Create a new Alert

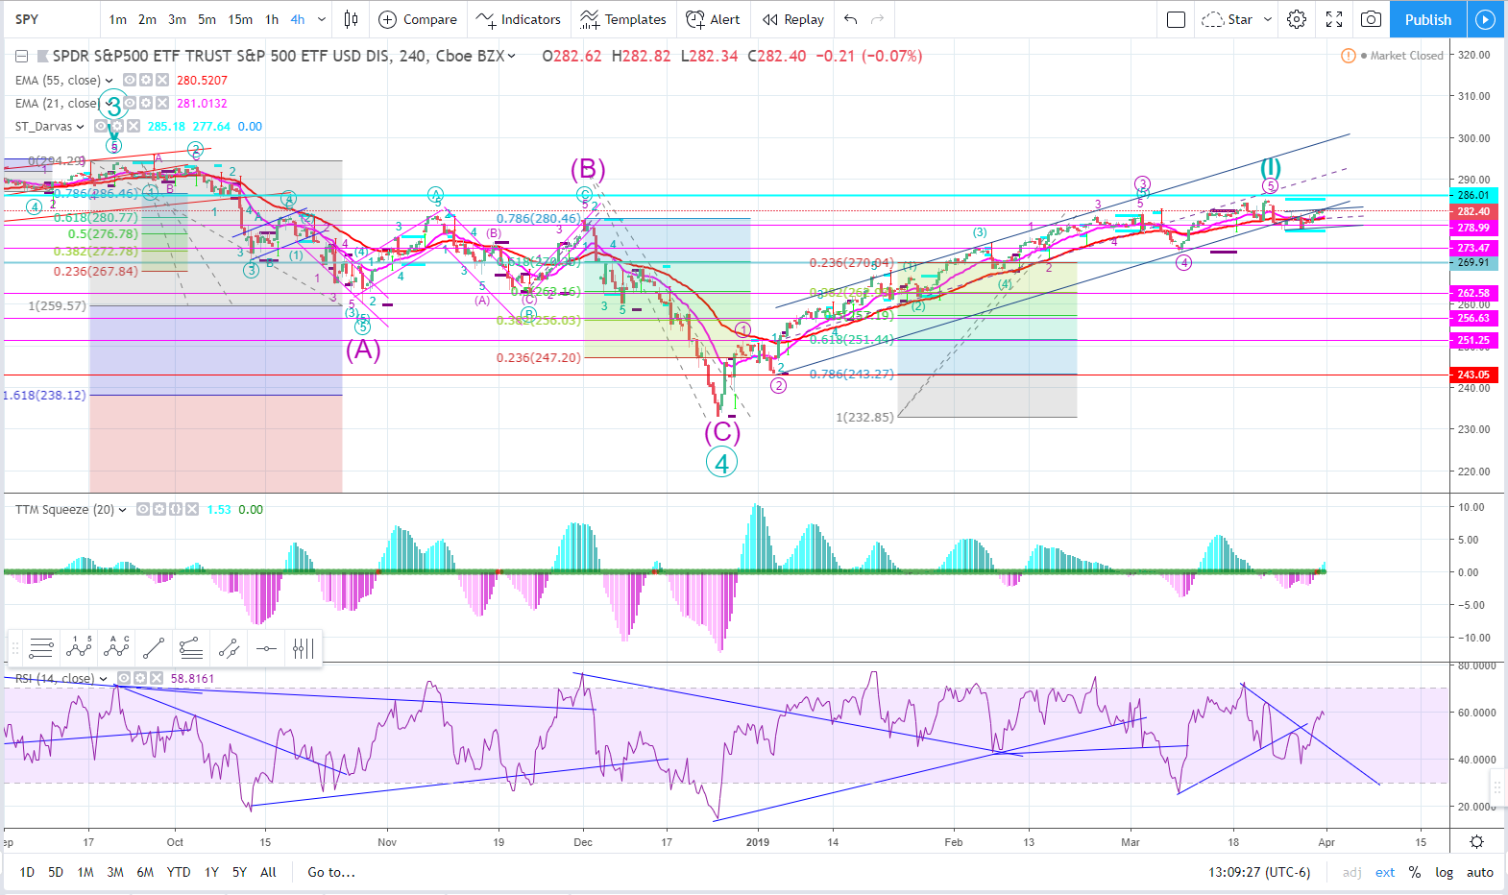point(713,19)
